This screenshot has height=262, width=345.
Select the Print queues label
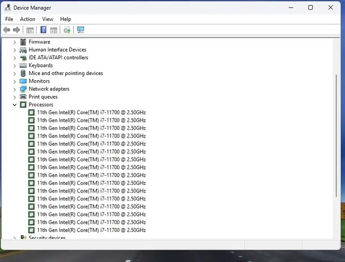point(43,97)
